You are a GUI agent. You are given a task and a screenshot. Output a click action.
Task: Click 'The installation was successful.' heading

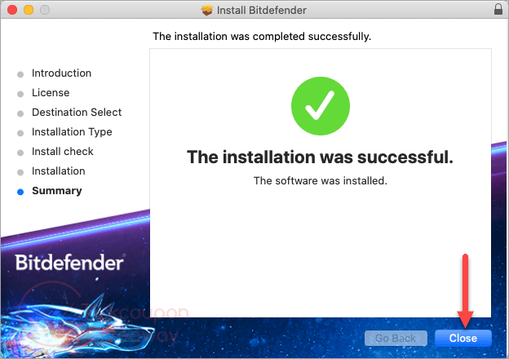[x=320, y=157]
